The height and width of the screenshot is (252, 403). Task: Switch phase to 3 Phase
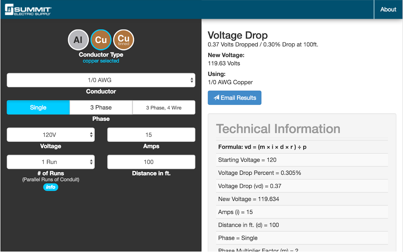point(101,107)
